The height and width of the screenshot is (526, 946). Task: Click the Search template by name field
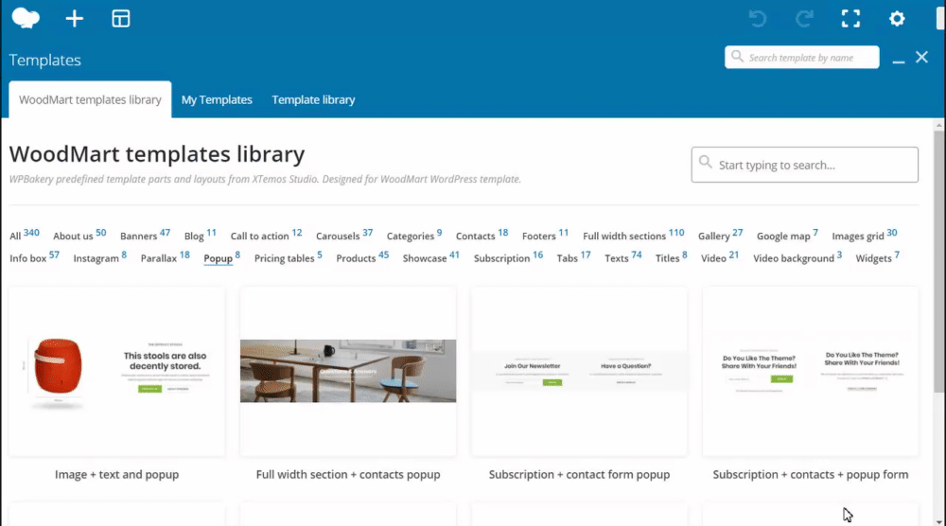click(x=802, y=58)
